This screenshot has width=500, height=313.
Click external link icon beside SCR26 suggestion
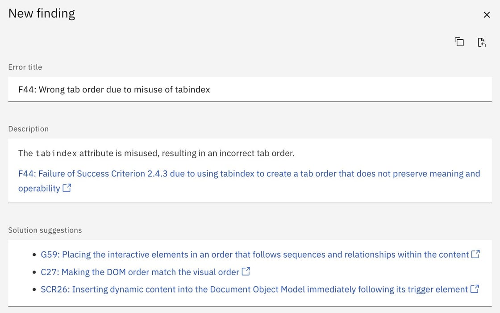[475, 289]
